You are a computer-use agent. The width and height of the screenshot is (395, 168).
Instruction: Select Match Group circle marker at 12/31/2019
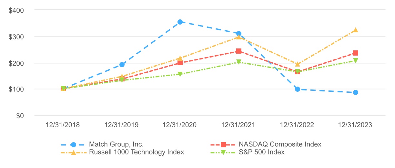coord(122,65)
